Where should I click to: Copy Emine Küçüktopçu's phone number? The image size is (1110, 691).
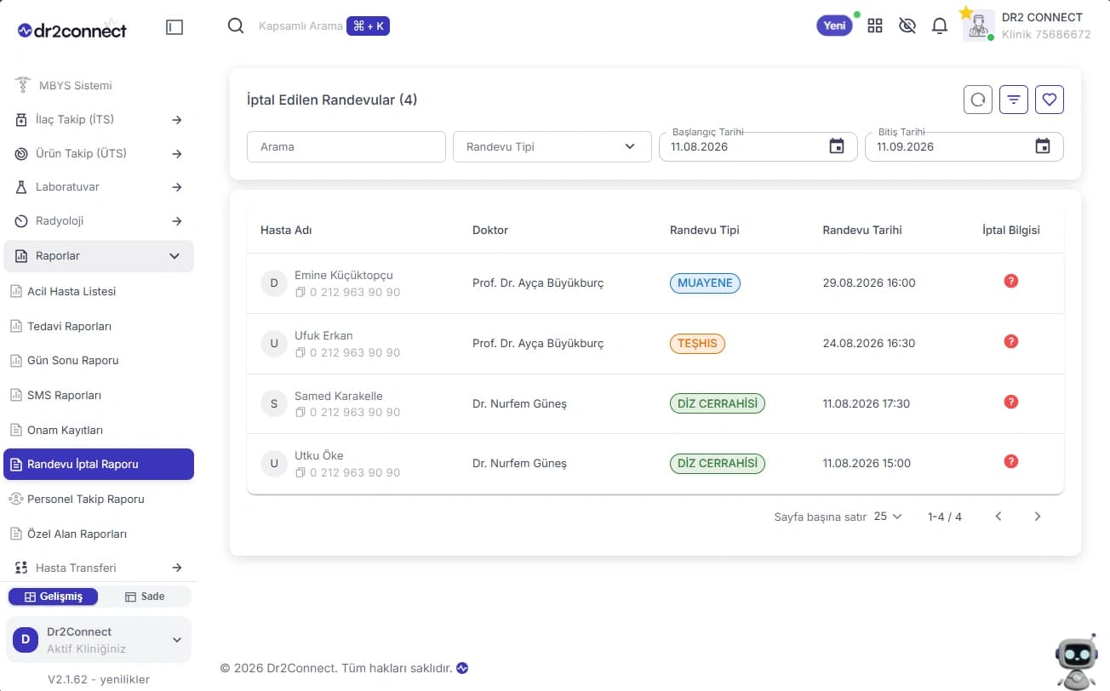(x=300, y=292)
